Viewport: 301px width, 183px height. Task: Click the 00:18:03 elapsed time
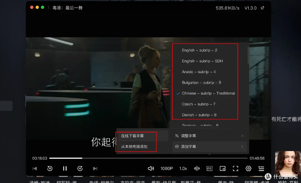[40, 158]
